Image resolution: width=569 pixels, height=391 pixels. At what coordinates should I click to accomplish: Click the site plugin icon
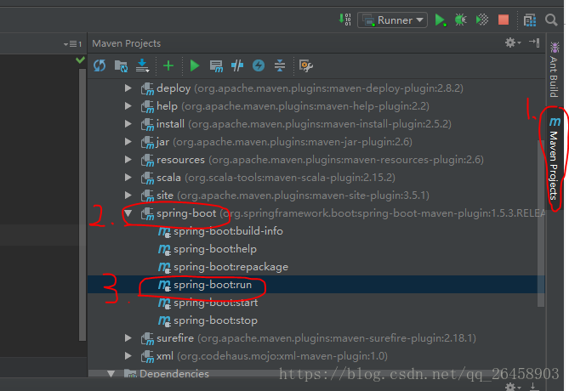[147, 195]
